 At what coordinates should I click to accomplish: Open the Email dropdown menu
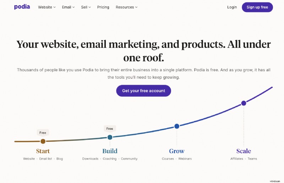click(x=68, y=7)
